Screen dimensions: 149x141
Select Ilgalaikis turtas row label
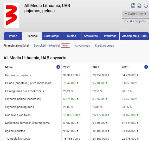[15, 131]
